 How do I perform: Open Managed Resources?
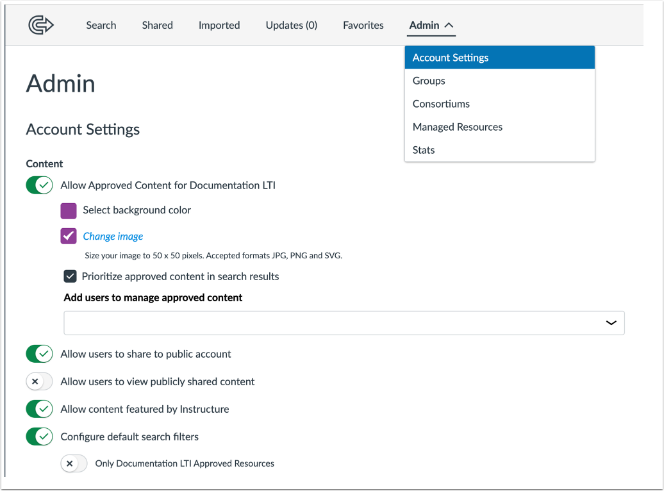pos(457,126)
